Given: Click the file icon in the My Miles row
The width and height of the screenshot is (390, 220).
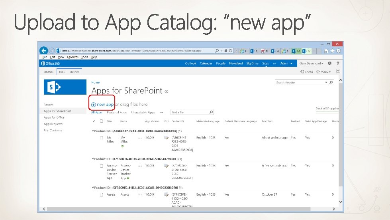Looking at the screenshot, I should click(x=102, y=137).
